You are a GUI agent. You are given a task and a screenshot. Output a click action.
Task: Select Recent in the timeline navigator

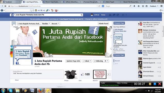coord(117,61)
